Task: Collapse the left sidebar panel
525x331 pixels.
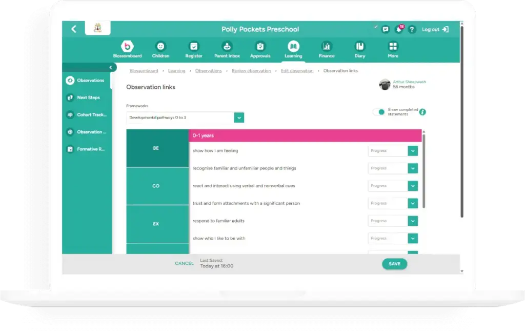Action: tap(111, 67)
